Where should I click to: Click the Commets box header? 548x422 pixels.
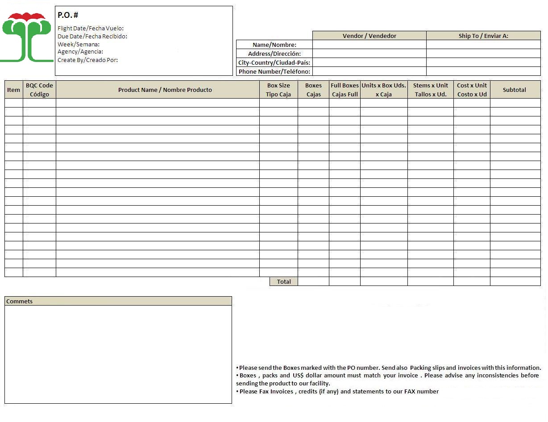click(118, 301)
